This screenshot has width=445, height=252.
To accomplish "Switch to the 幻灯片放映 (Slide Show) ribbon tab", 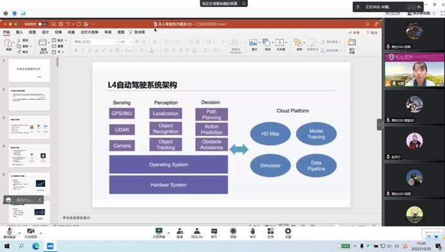I will point(90,32).
